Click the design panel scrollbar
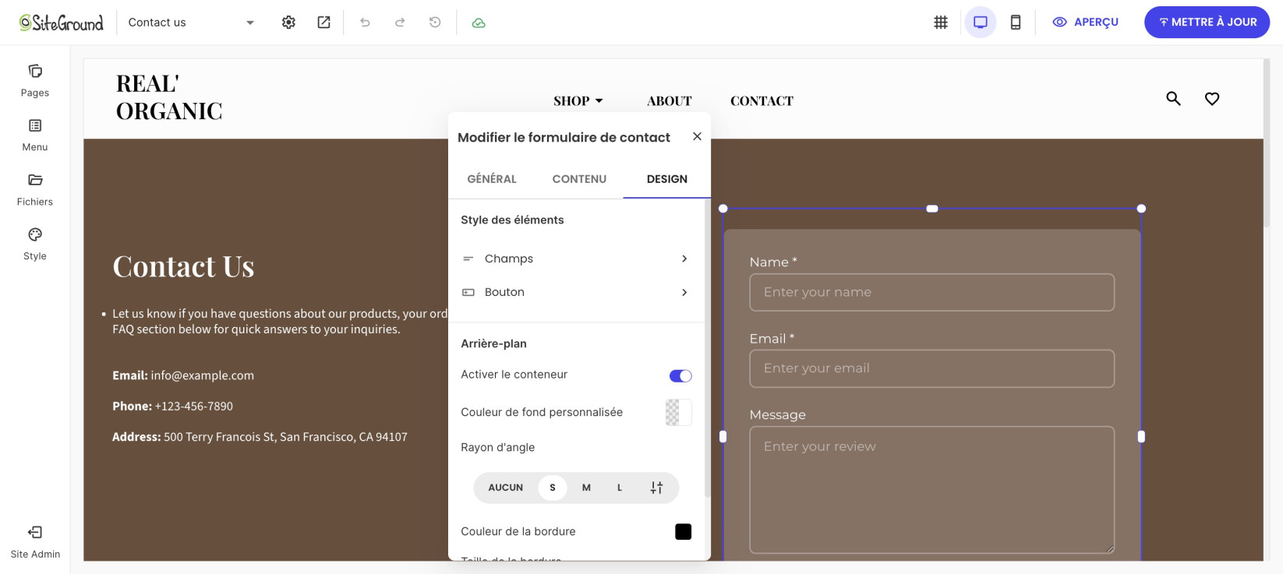 [x=707, y=348]
